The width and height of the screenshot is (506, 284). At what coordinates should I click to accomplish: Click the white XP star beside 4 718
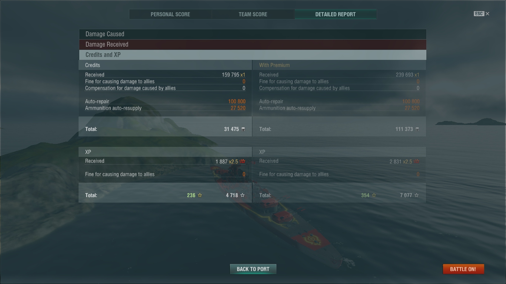pos(243,195)
